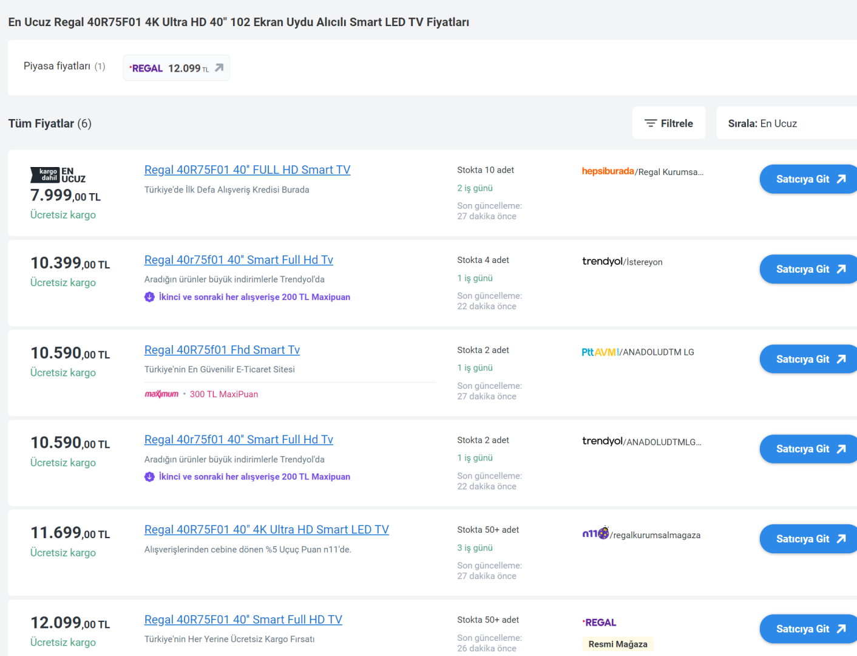Click the 11.699,00 TL price

point(70,533)
